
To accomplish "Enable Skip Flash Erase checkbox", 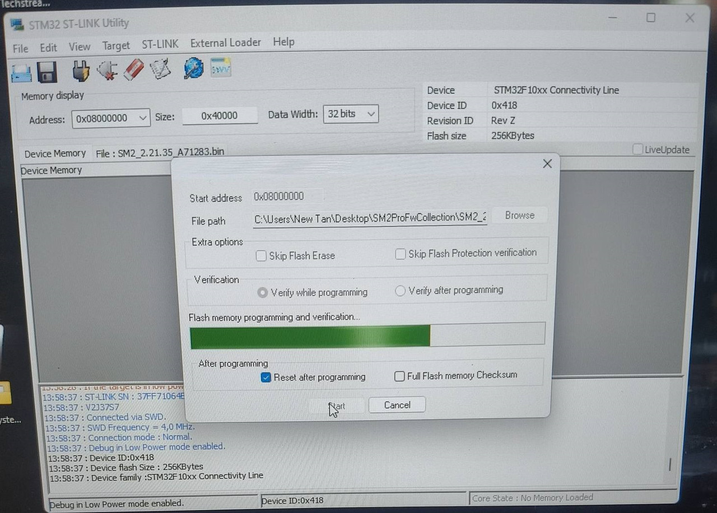I will (x=261, y=256).
